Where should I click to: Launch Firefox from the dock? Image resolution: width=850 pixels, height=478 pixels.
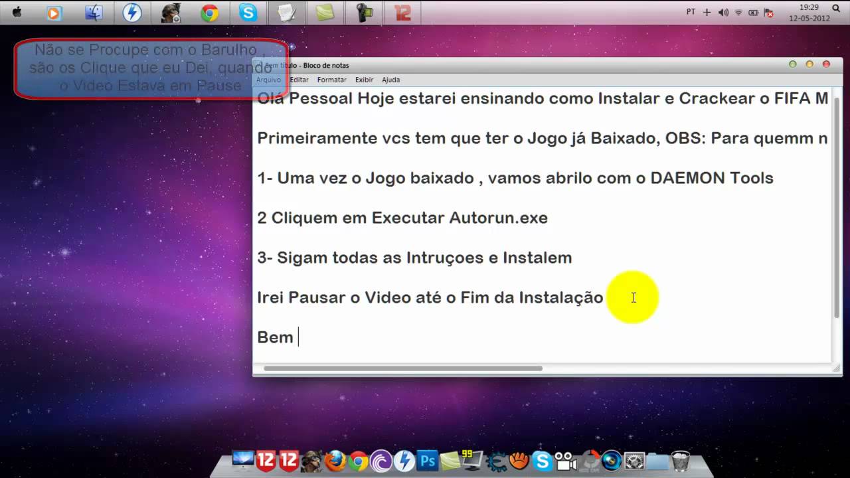(335, 461)
